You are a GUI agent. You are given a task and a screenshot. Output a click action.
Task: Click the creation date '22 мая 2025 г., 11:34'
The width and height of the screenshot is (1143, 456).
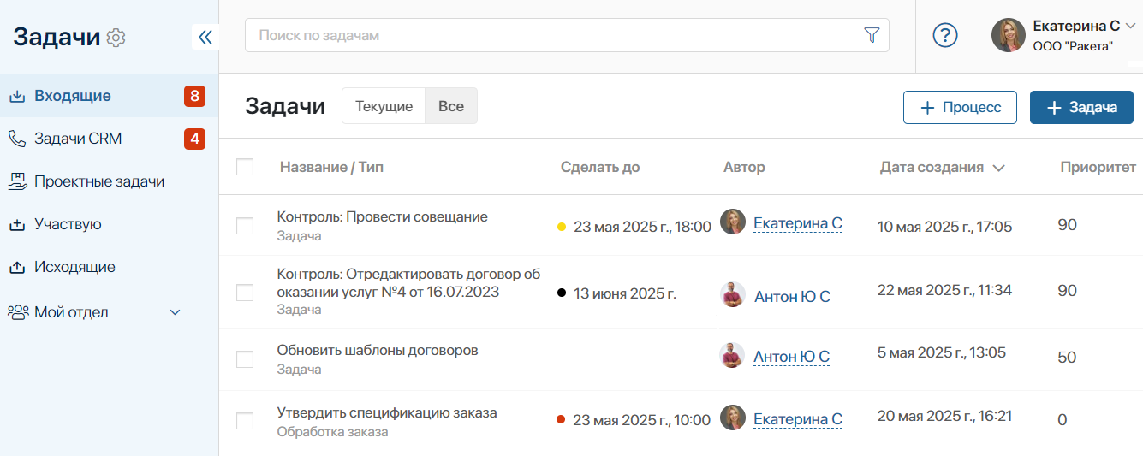point(944,290)
